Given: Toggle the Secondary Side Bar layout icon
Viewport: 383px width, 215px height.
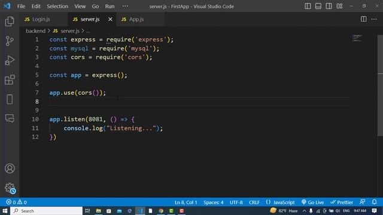Looking at the screenshot, I should [x=329, y=6].
